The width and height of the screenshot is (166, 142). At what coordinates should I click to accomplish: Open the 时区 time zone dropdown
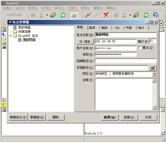tap(154, 74)
